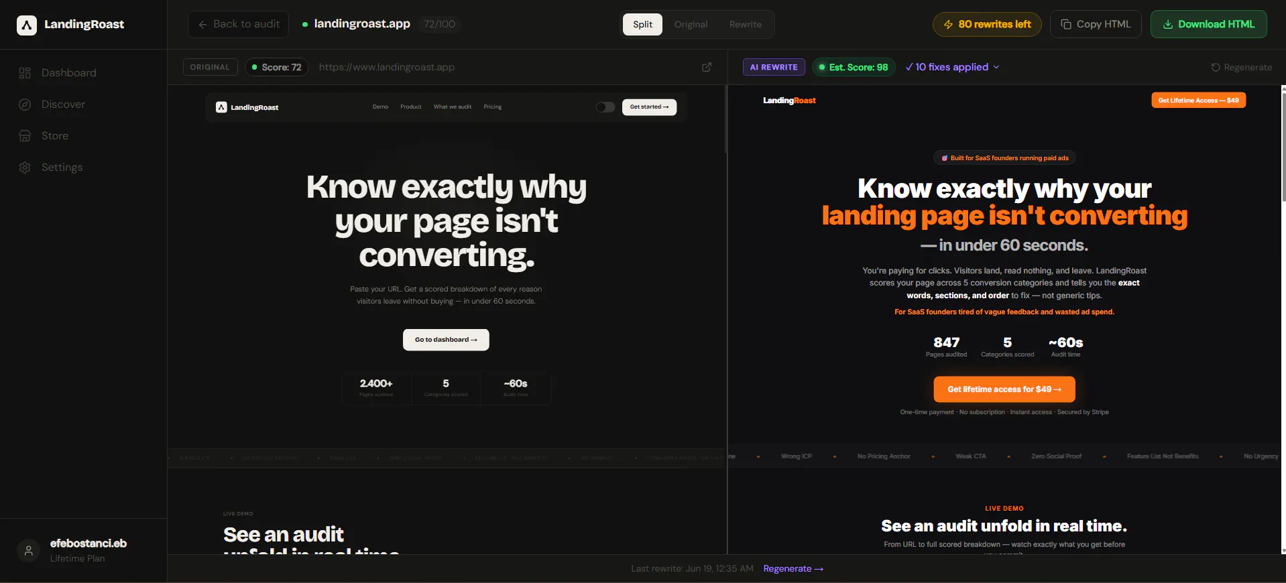This screenshot has height=583, width=1286.
Task: Click the Discover compass icon
Action: [25, 105]
